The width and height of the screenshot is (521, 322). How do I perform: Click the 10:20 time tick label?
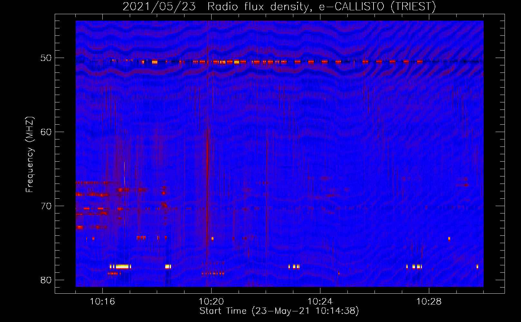pyautogui.click(x=211, y=301)
